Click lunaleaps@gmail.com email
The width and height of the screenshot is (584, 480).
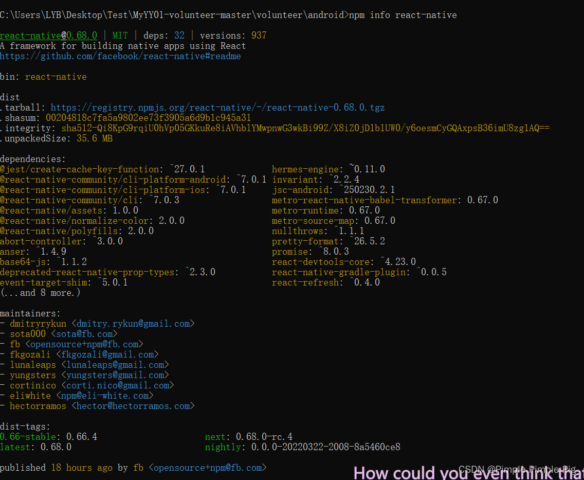[115, 365]
